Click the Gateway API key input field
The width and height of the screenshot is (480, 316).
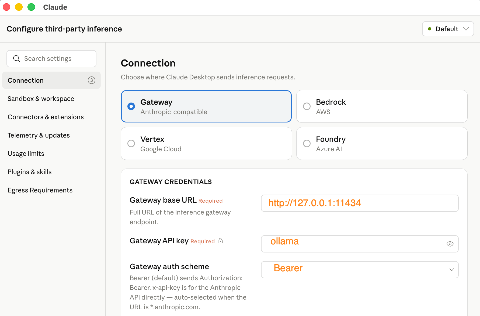point(360,244)
